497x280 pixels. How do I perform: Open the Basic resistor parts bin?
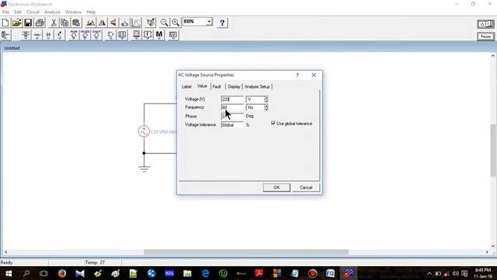37,35
